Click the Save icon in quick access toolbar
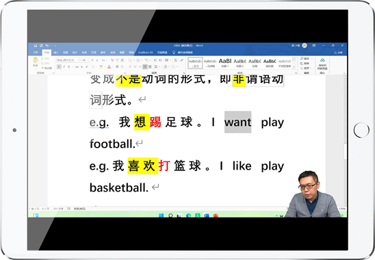The height and width of the screenshot is (260, 375). click(36, 45)
